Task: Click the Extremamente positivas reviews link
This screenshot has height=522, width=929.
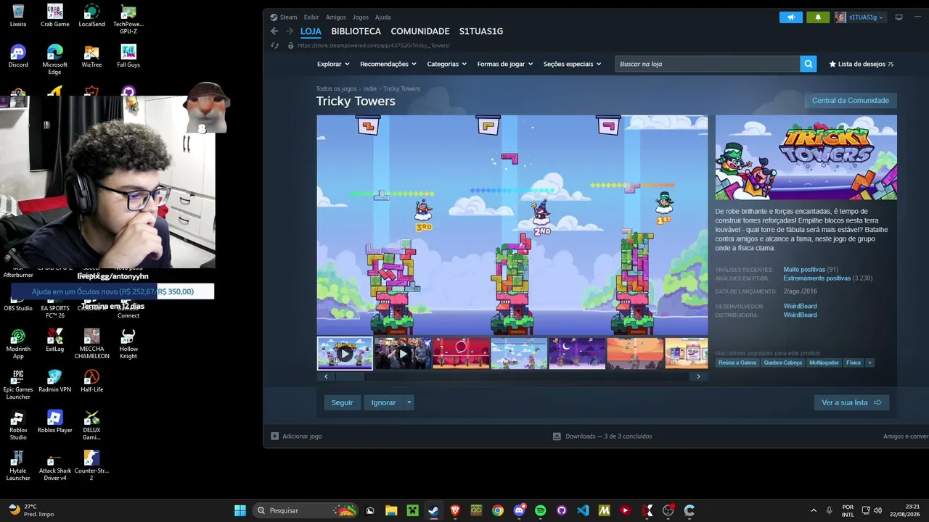Action: click(x=817, y=278)
